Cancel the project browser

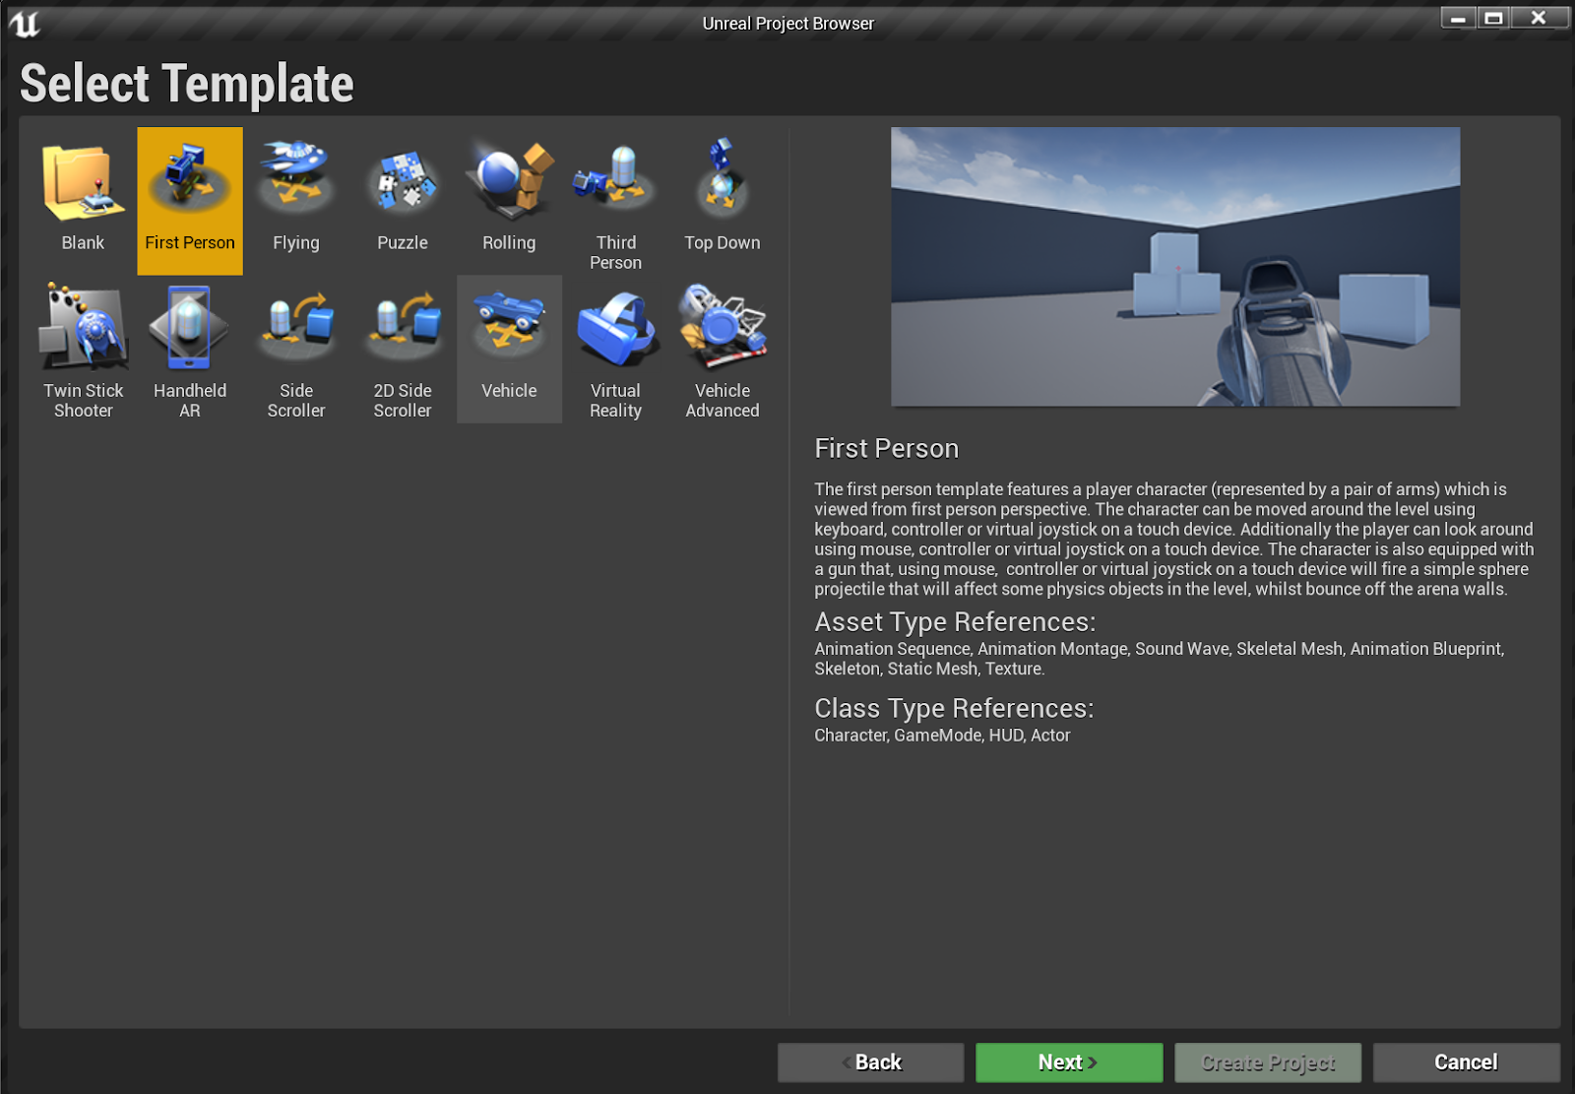(x=1467, y=1062)
